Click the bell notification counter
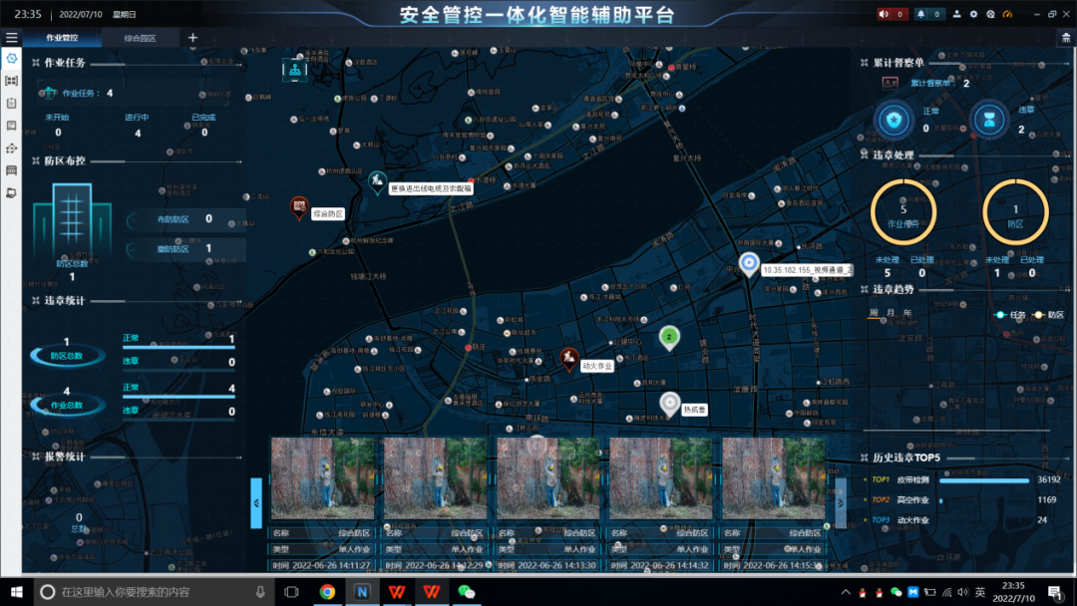The image size is (1077, 606). click(x=928, y=14)
